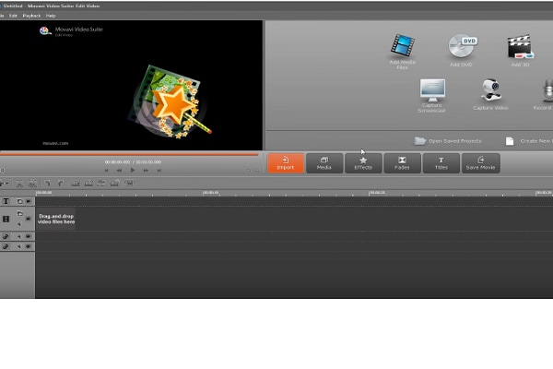Click the music note icon of second audio track
Viewport: 553px width, 369px height.
[6, 246]
